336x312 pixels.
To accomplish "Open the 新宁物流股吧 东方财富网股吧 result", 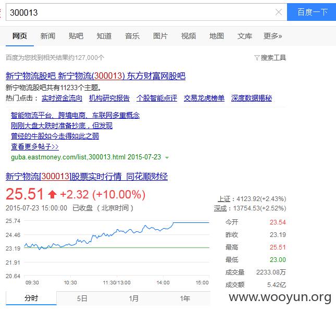I will 95,76.
